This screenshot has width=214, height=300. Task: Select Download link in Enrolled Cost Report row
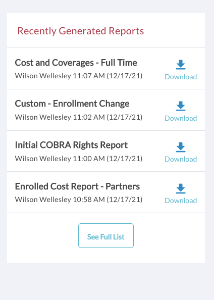pyautogui.click(x=181, y=201)
